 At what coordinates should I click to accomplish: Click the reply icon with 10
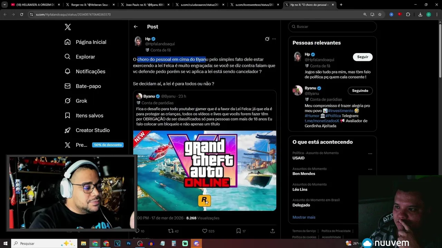click(137, 231)
